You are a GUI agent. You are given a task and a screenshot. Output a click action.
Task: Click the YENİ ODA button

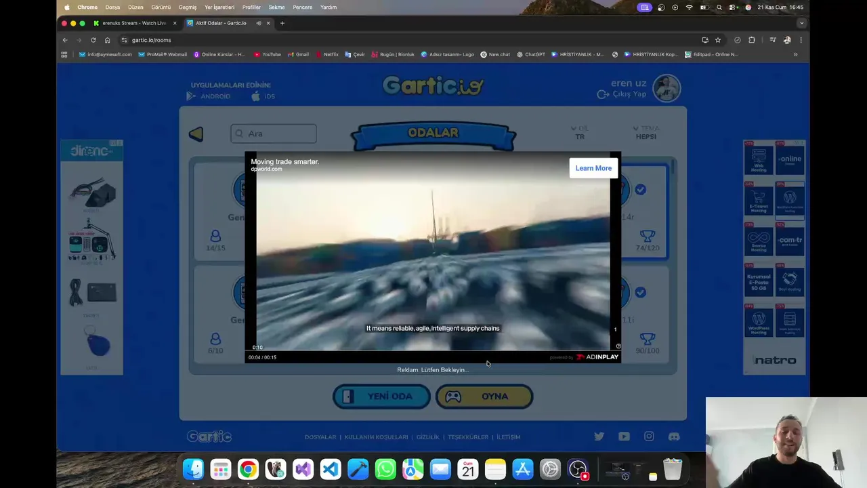(x=381, y=396)
